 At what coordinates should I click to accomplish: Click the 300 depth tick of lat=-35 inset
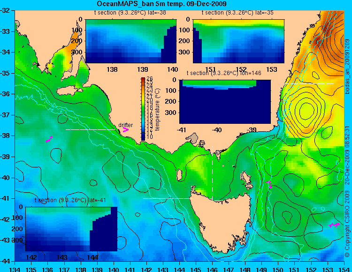click(x=185, y=52)
